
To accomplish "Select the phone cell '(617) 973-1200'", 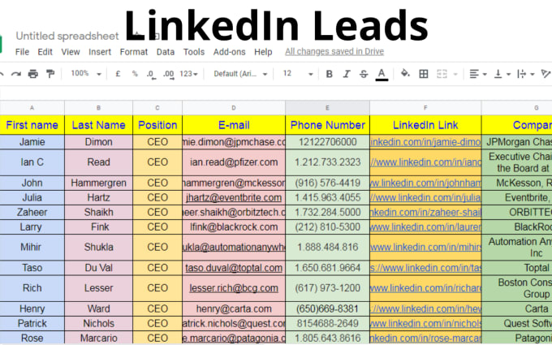I will click(x=327, y=288).
